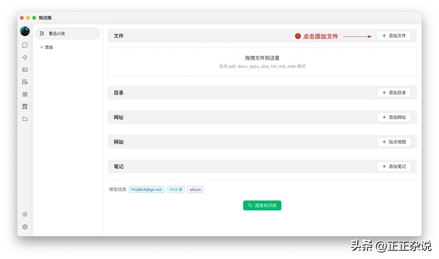
Task: Open the image painting sidebar icon
Action: [x=25, y=70]
